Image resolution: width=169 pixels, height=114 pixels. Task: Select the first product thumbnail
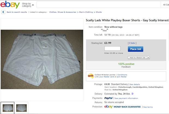7,108
